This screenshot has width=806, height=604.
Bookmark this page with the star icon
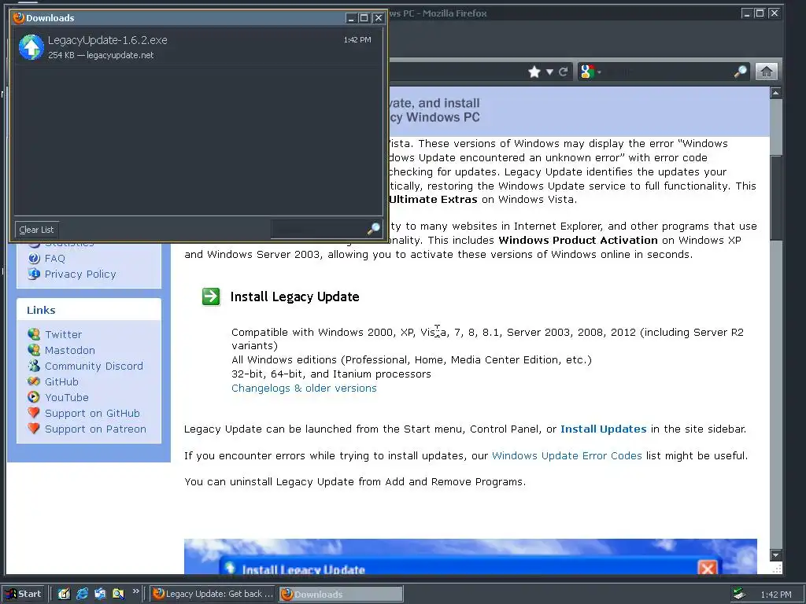[534, 72]
